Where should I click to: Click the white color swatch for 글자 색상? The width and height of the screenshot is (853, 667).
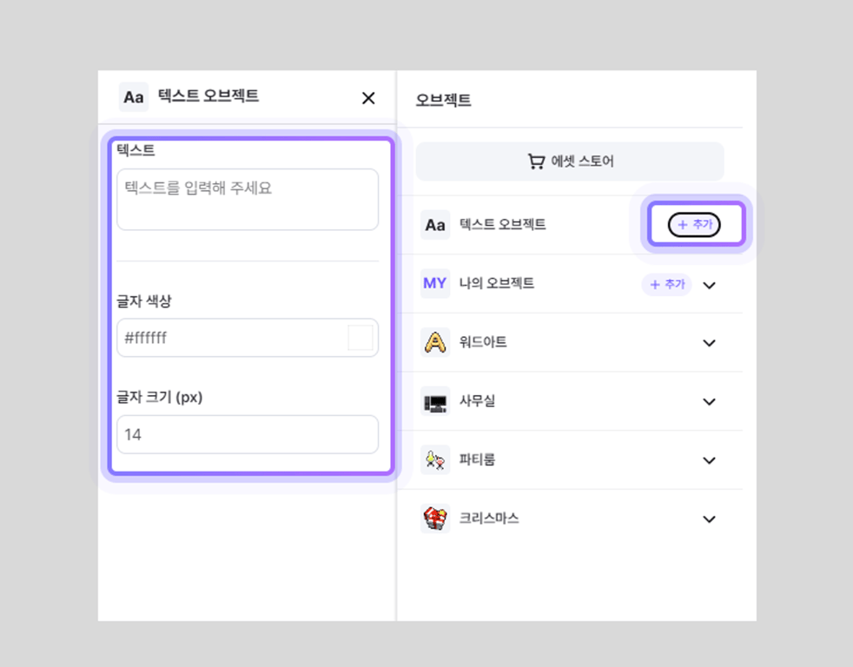coord(360,338)
